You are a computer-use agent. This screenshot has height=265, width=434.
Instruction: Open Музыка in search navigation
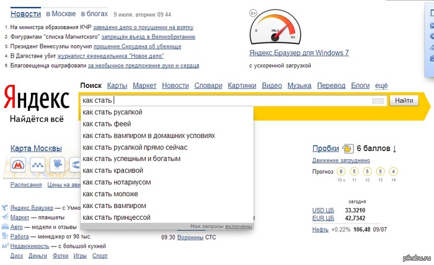(299, 85)
